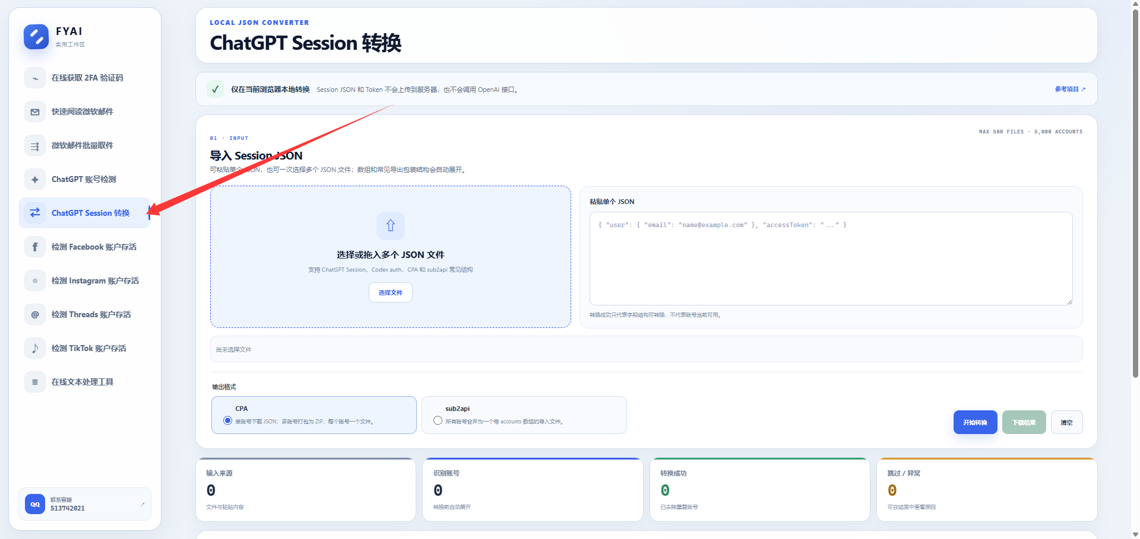Click the upload arrow icon in drop zone
1140x539 pixels.
pyautogui.click(x=391, y=226)
